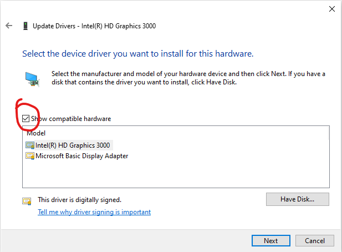Continue with the Next button

point(271,241)
